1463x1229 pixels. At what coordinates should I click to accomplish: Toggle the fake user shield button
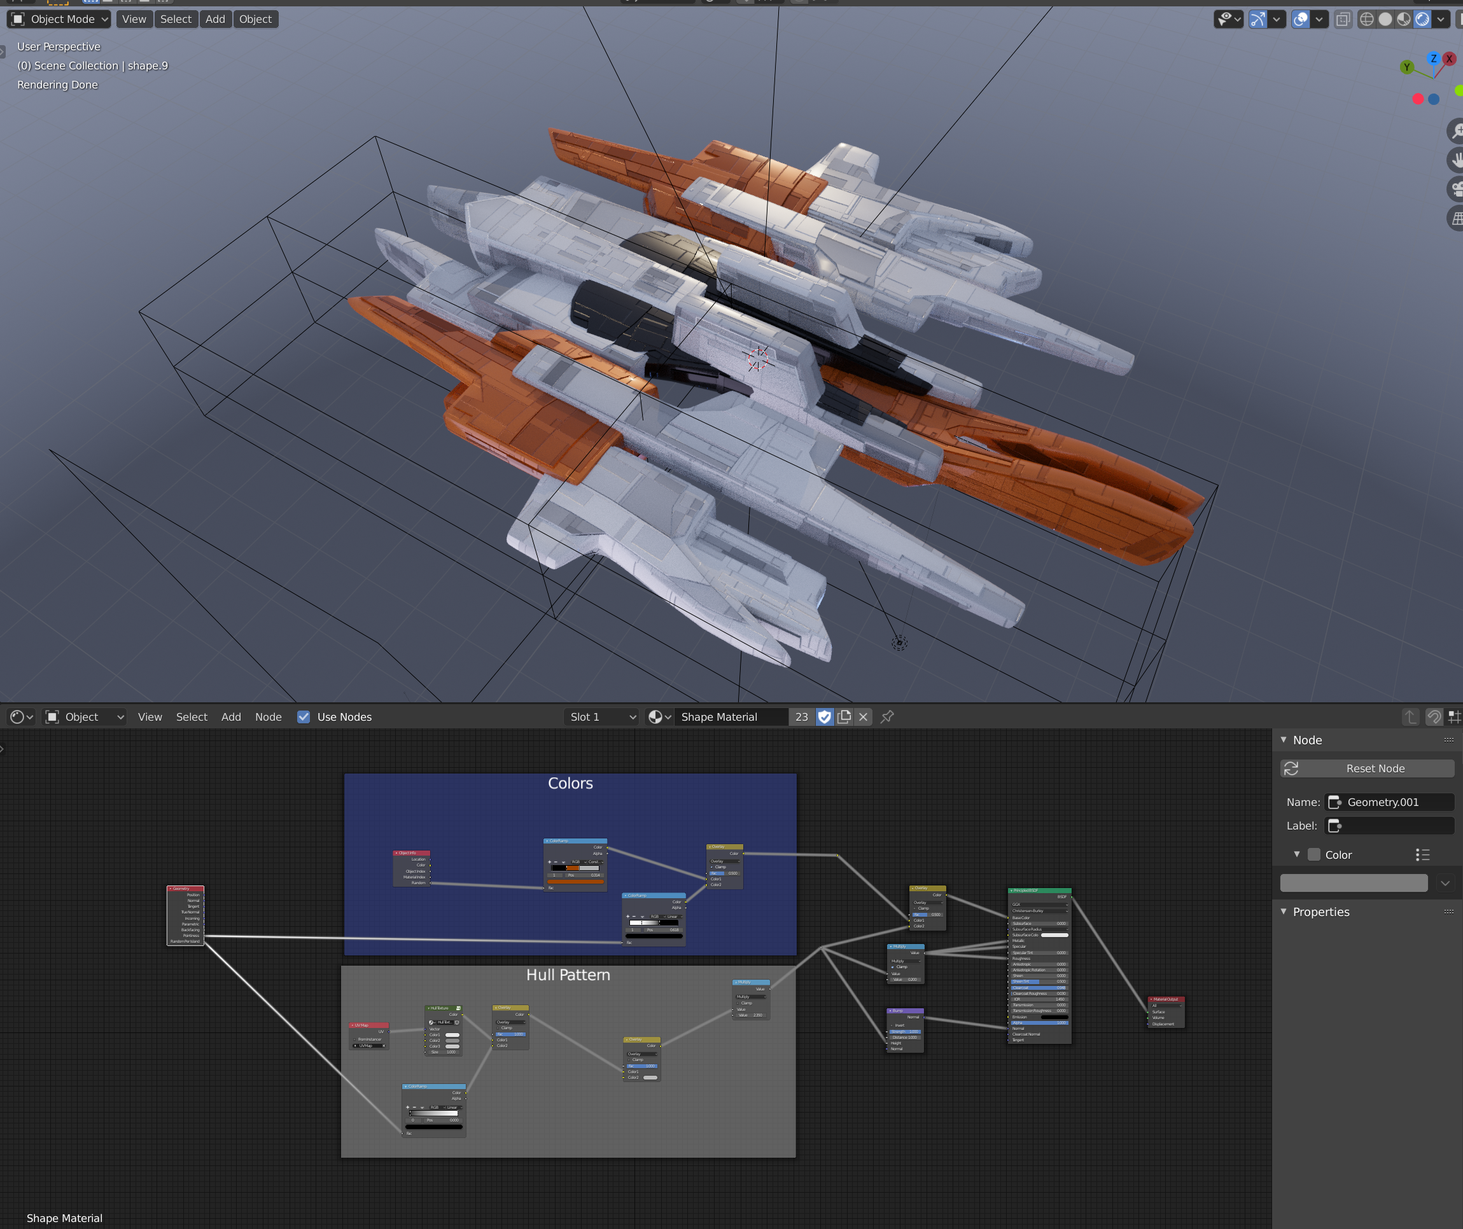[x=825, y=717]
